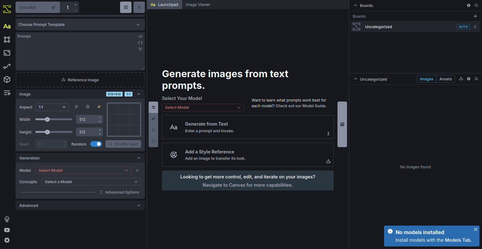Open the Generation Model select dropdown
This screenshot has height=249, width=482.
coord(83,171)
